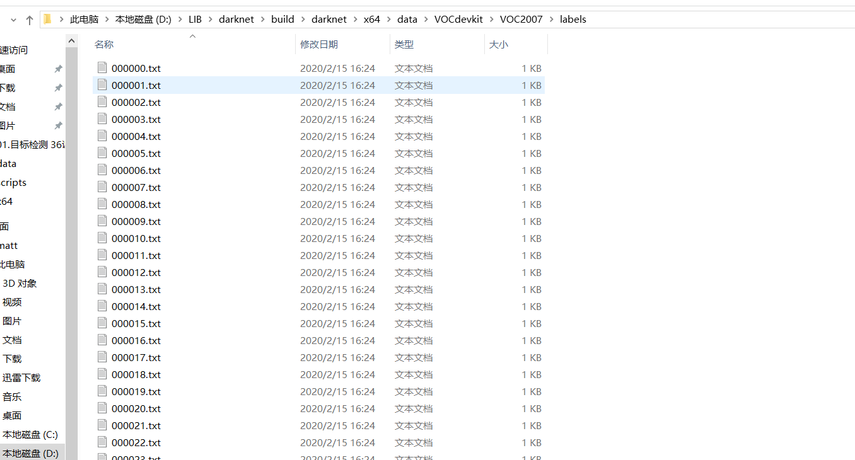Select the file name 000021.txt
Image resolution: width=855 pixels, height=460 pixels.
click(136, 425)
